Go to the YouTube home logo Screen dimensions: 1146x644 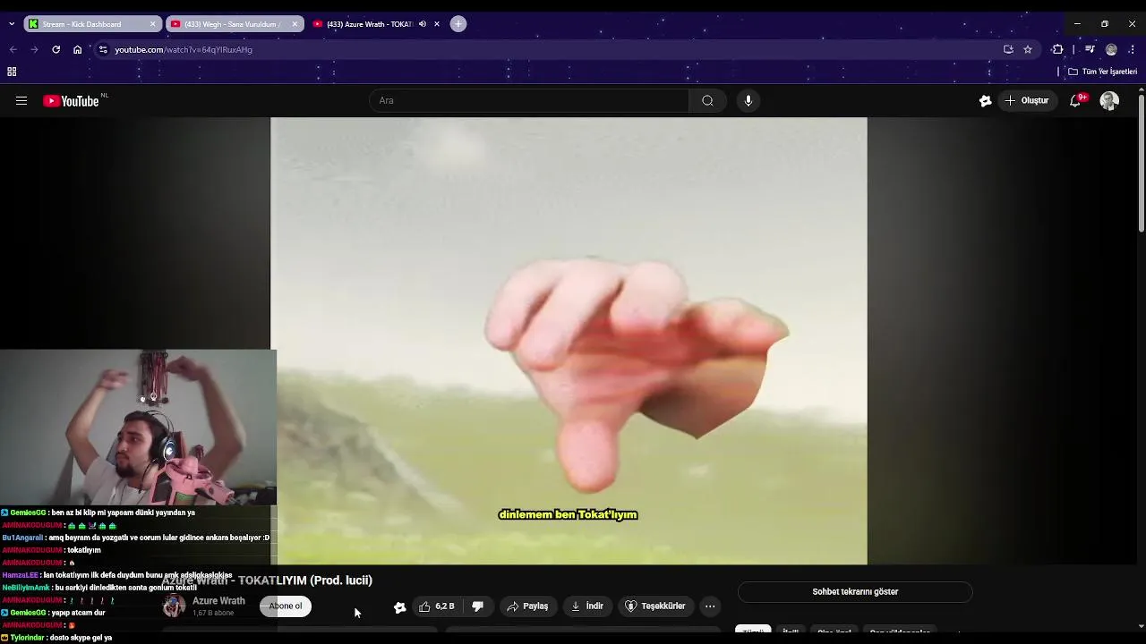72,101
